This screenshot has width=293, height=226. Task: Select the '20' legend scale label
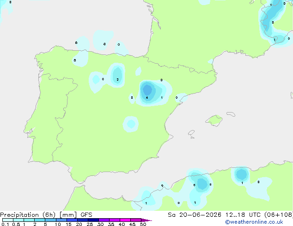[79, 224]
